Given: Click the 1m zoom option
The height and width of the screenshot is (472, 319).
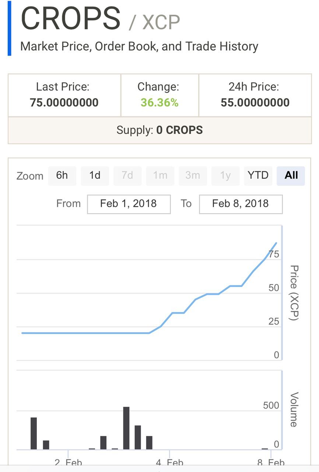Looking at the screenshot, I should [160, 176].
